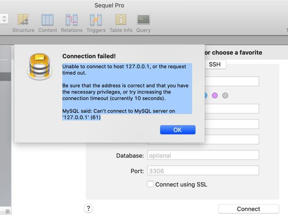The height and width of the screenshot is (215, 288).
Task: Open the database selector dropdown arrows
Action: (x=4, y=19)
